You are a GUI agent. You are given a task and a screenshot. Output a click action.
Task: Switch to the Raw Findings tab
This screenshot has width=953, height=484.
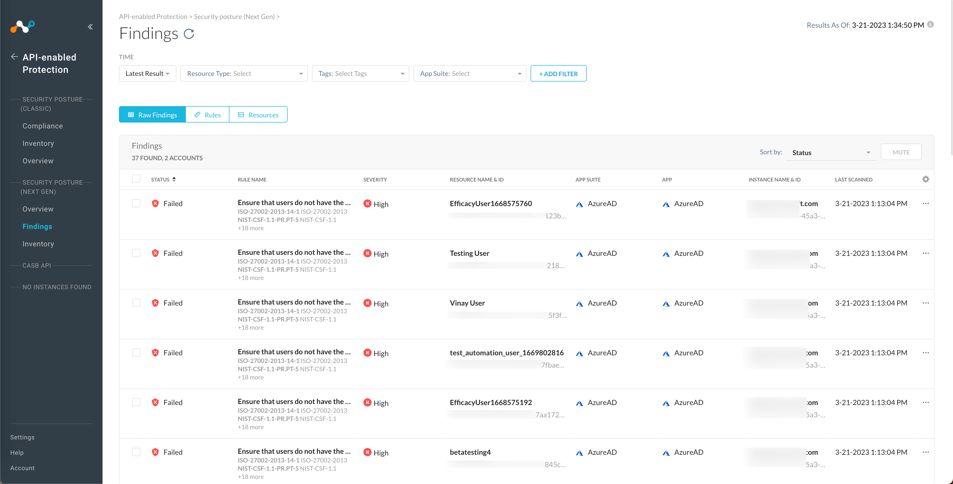coord(153,115)
